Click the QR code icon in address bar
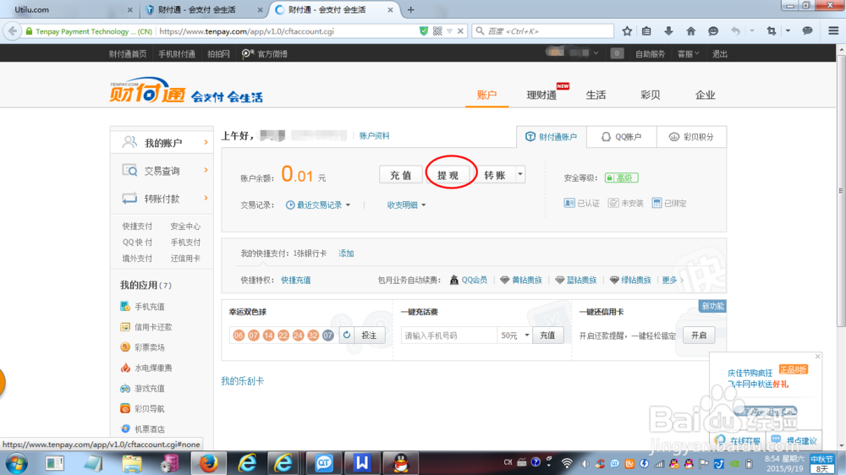 [437, 31]
